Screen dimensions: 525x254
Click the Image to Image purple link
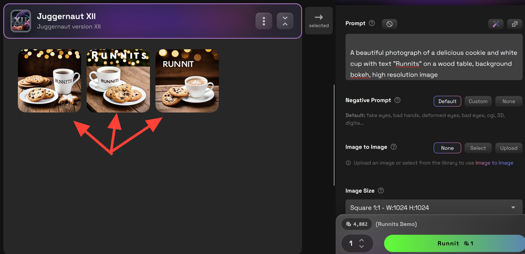tap(494, 163)
